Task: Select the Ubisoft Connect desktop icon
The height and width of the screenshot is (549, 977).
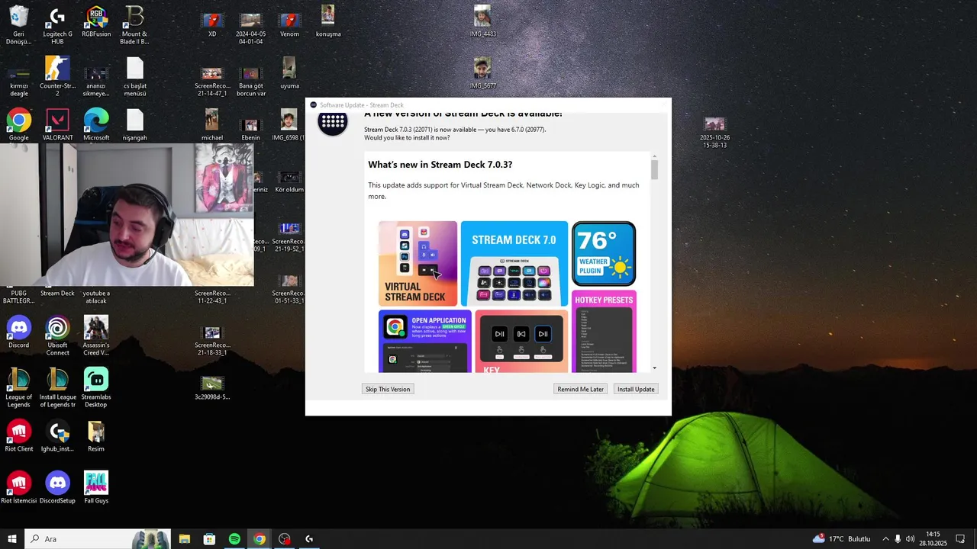Action: 57,336
